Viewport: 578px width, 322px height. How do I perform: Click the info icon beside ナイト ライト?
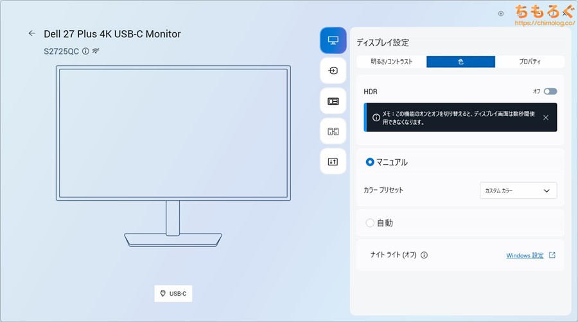click(424, 255)
